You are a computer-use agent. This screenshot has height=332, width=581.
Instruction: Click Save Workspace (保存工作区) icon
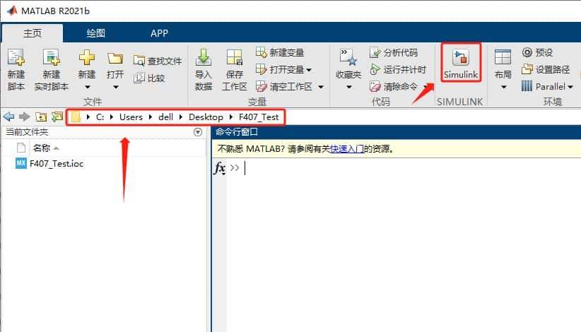coord(235,58)
